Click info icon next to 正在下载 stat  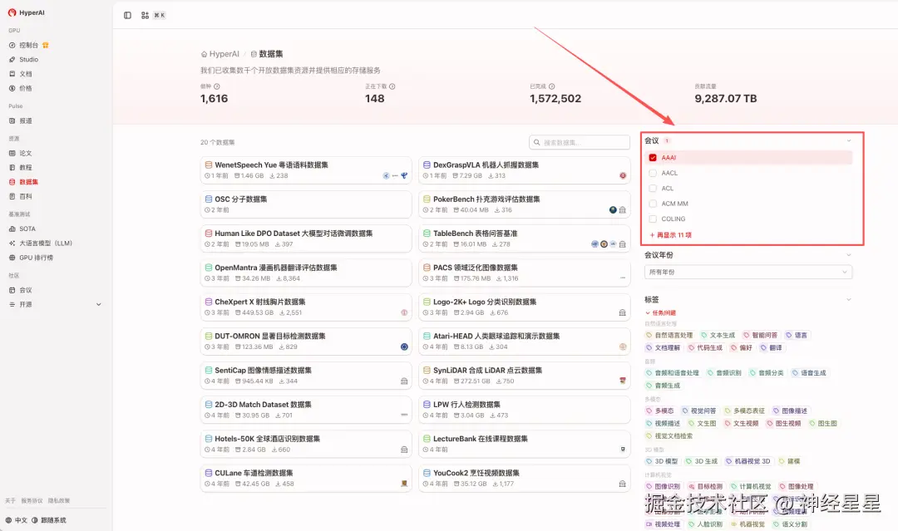[392, 86]
